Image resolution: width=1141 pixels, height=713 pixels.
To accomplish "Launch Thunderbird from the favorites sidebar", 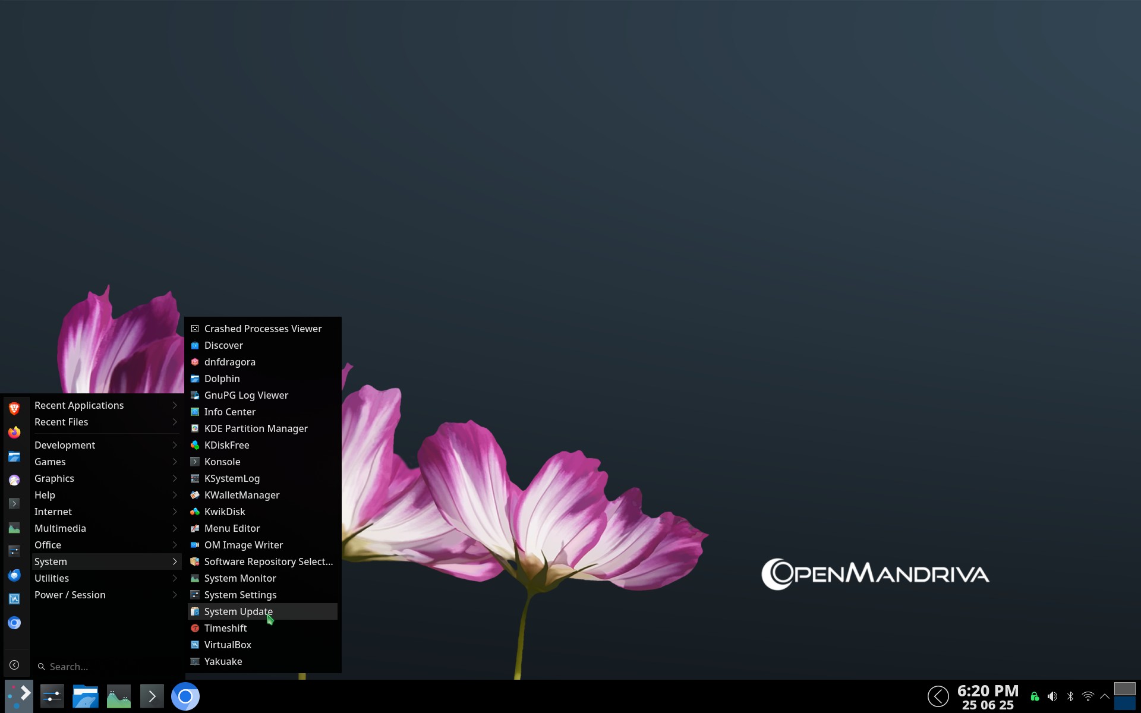I will point(14,575).
